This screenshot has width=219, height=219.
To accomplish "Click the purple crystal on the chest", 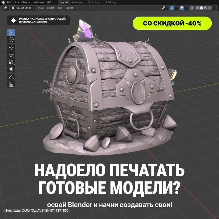I will tap(85, 30).
